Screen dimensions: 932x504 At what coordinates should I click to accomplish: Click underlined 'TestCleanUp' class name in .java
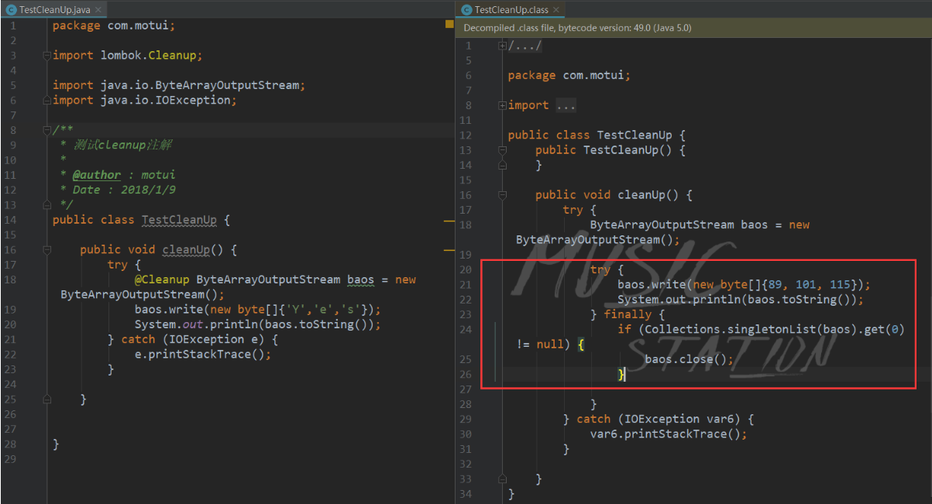(x=179, y=220)
